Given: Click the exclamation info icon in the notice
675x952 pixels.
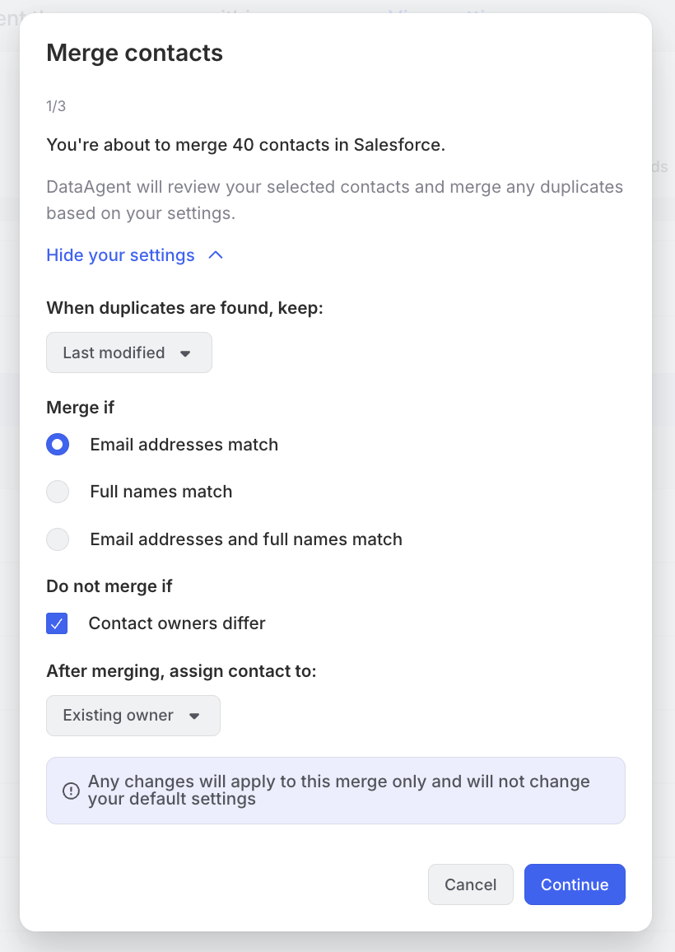Looking at the screenshot, I should point(71,791).
